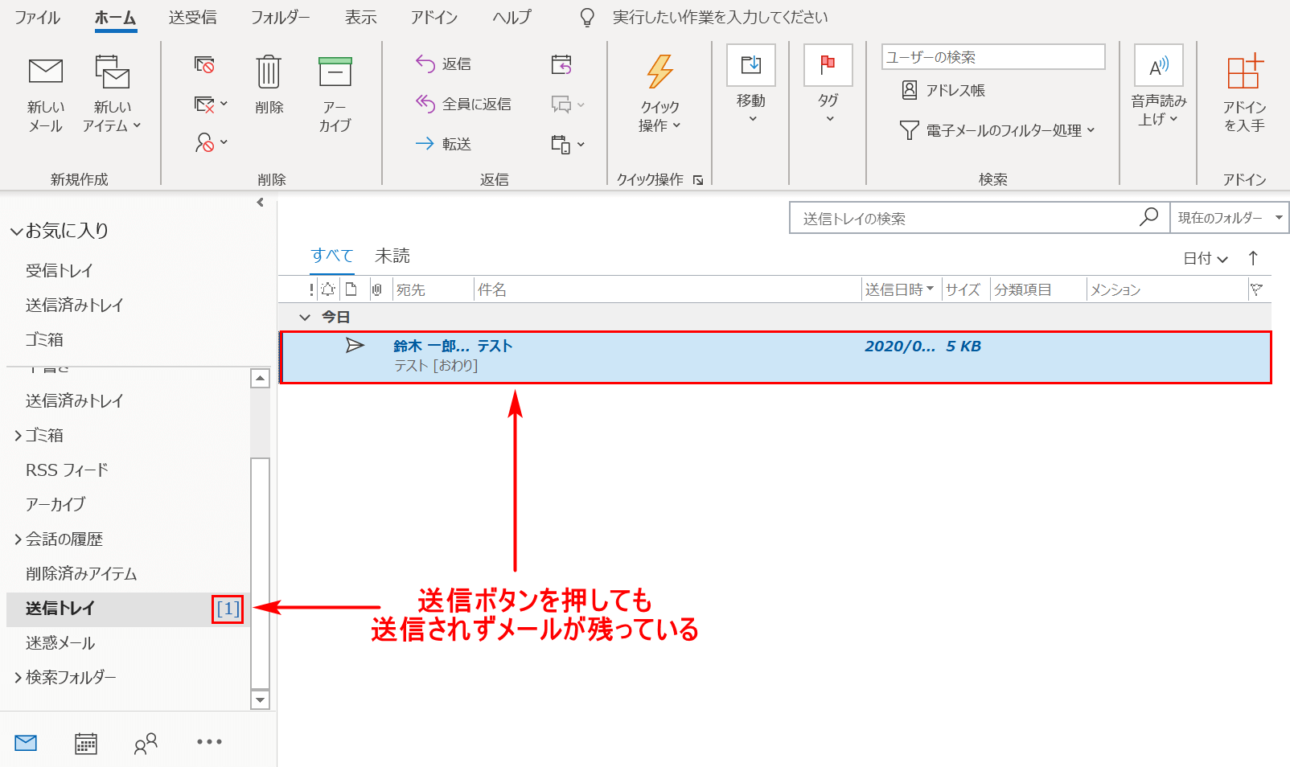The height and width of the screenshot is (767, 1290).
Task: Open the アドイン ribbon tab
Action: [x=434, y=17]
